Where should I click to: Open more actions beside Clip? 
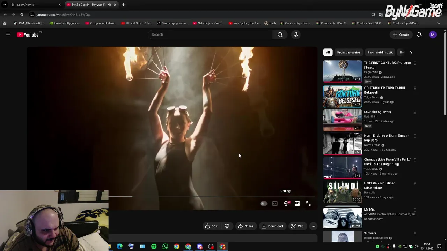[x=313, y=226]
